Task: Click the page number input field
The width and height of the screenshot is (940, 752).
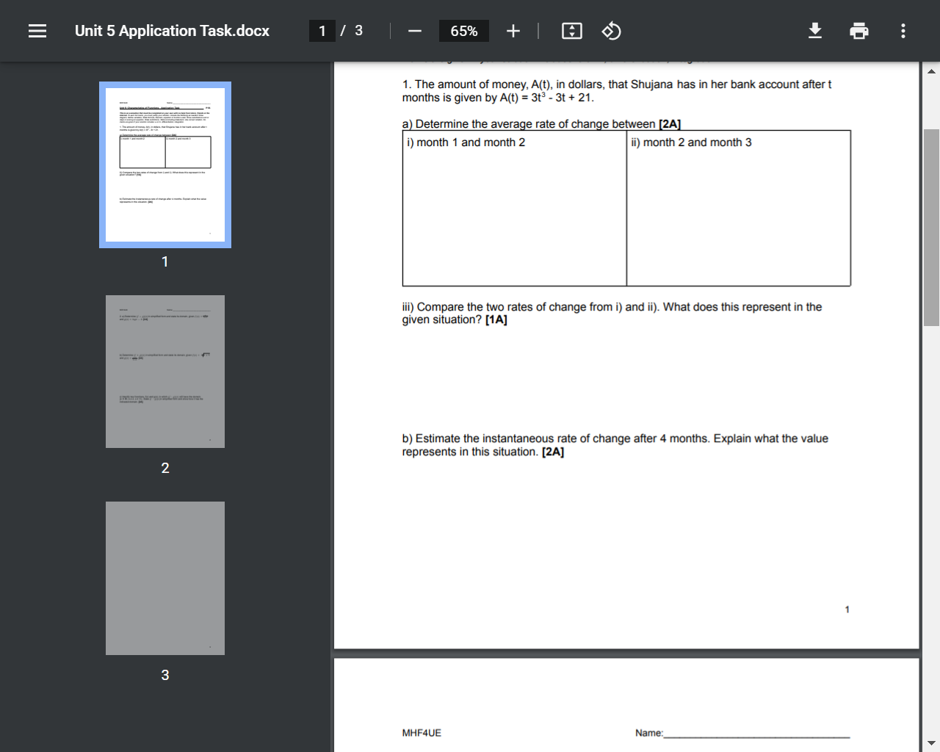Action: 322,31
